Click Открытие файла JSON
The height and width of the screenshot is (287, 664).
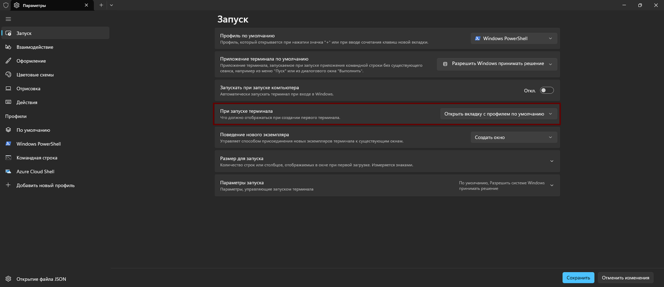55,279
